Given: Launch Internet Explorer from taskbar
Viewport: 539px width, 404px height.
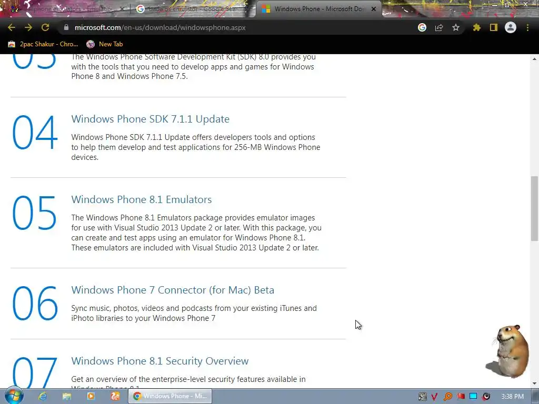Looking at the screenshot, I should point(43,396).
